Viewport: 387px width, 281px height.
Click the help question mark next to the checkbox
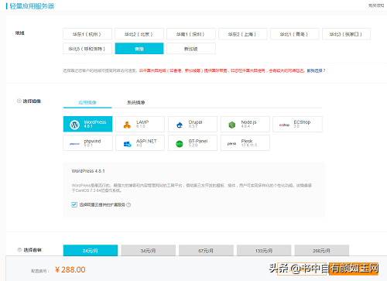coord(128,205)
